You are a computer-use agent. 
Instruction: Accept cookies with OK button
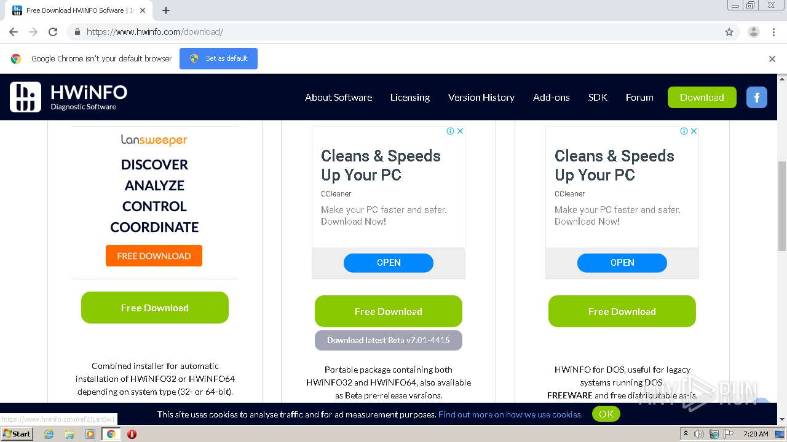[x=606, y=414]
